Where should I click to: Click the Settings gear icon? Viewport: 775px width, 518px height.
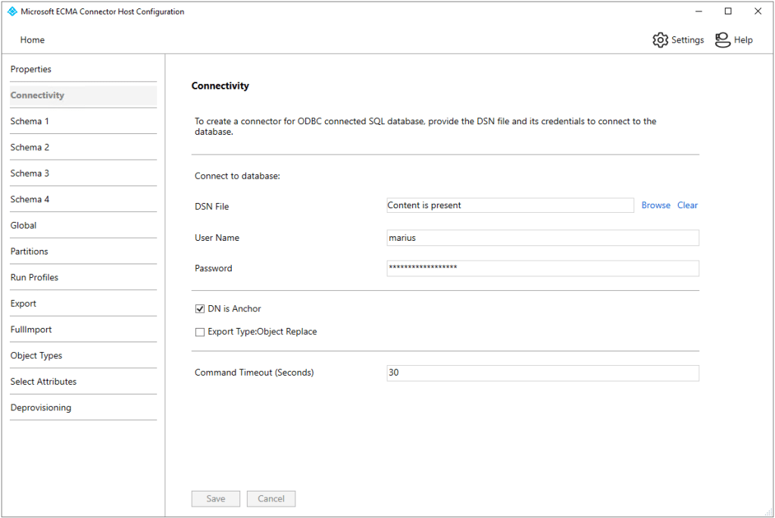(x=660, y=40)
